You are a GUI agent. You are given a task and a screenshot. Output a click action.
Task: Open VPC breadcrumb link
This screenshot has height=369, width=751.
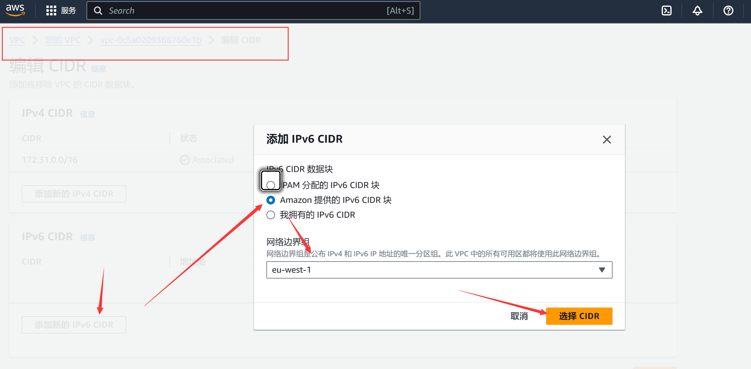tap(17, 40)
